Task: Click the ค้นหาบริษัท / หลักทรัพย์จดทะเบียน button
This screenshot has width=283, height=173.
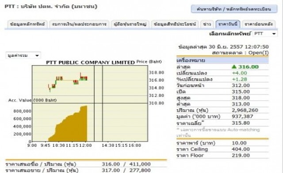Action: click(x=234, y=9)
